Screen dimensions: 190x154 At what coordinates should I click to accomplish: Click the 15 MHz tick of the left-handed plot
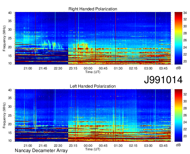click(10, 133)
